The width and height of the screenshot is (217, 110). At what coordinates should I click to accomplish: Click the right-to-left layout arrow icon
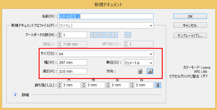click(x=128, y=35)
